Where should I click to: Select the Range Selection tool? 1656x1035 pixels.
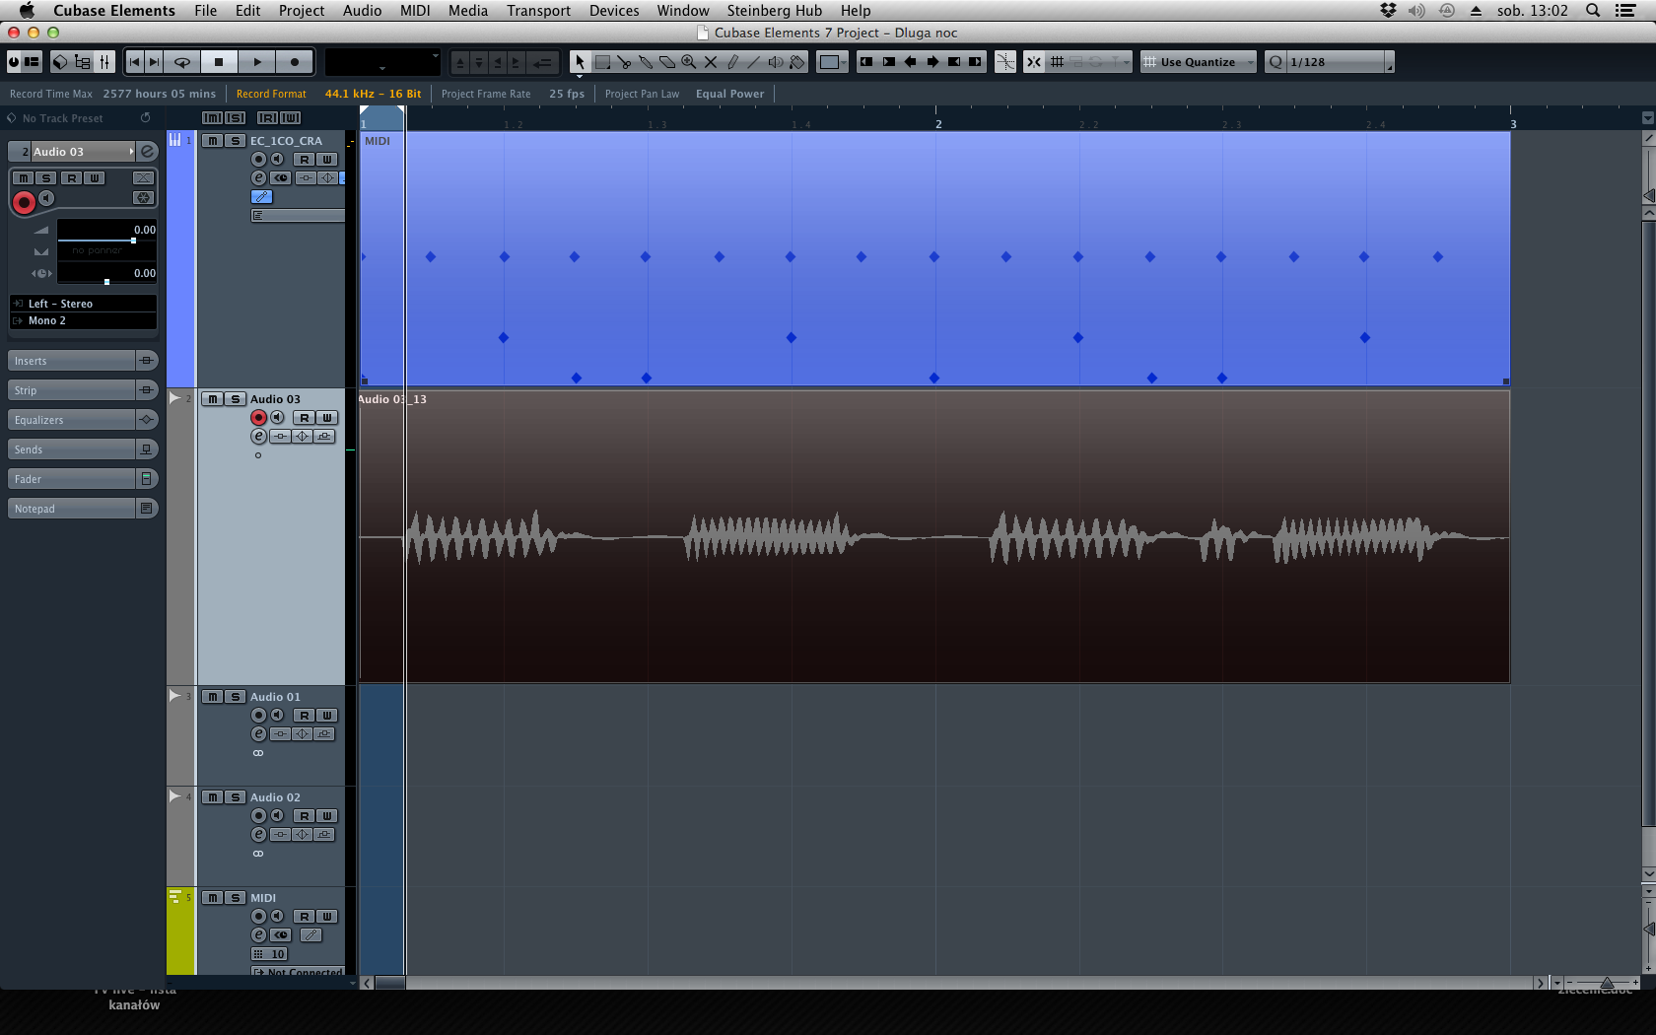click(x=602, y=62)
